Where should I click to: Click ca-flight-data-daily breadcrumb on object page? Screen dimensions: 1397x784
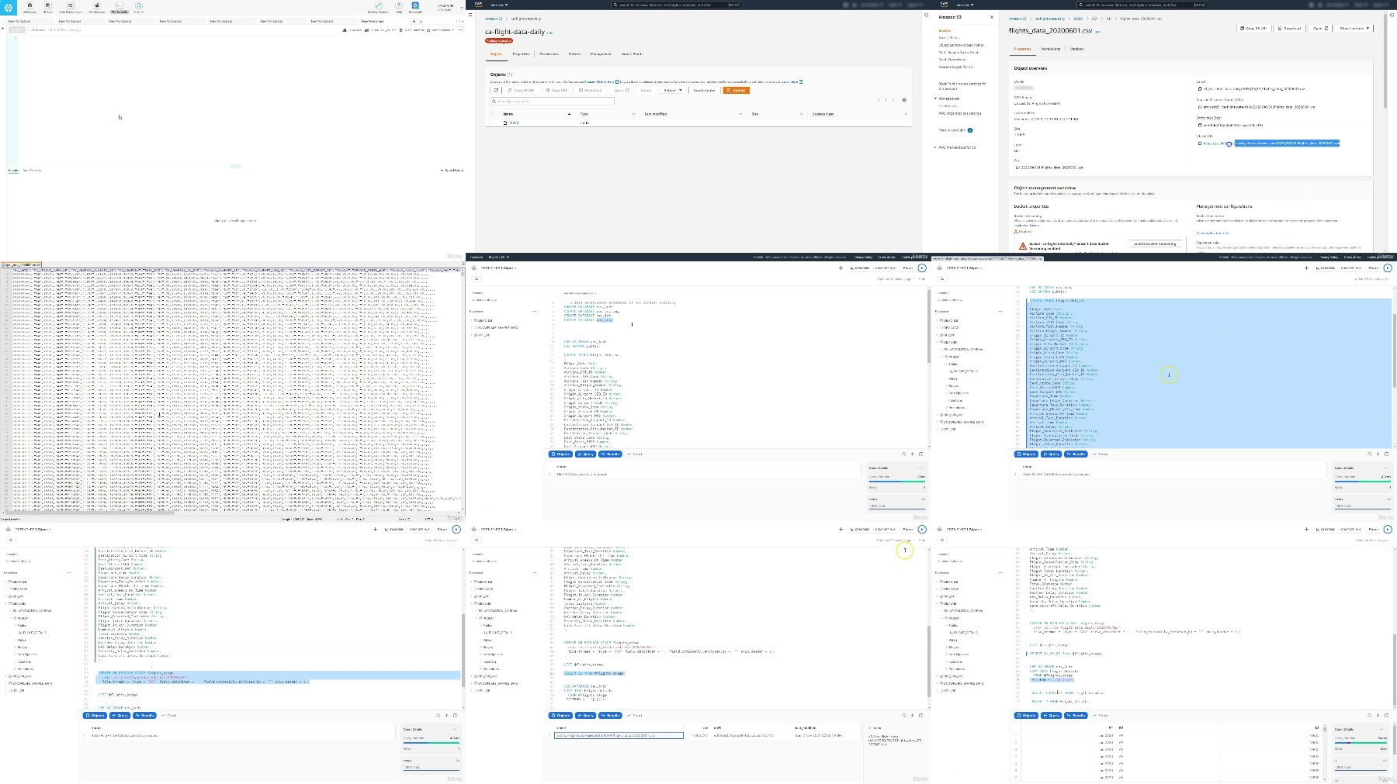pos(1050,19)
